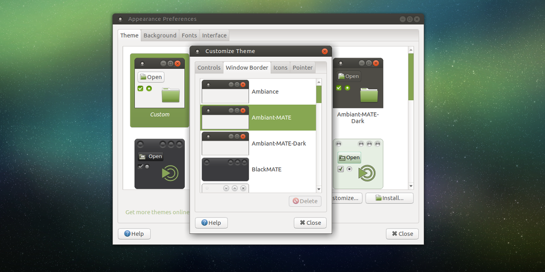Open the Icons tab in Customize Theme
Screen dimensions: 545x272
[x=280, y=68]
